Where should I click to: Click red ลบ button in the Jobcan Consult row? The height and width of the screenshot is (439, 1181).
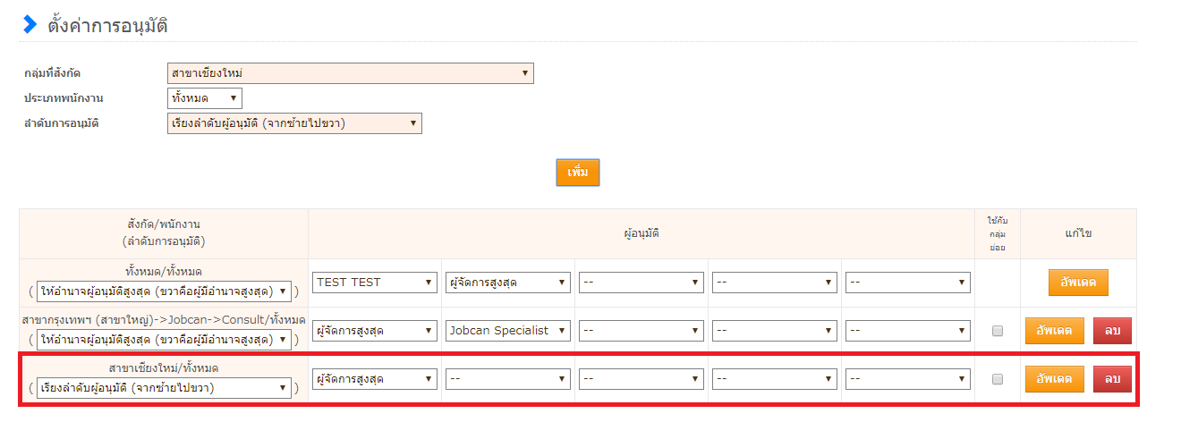[x=1112, y=331]
